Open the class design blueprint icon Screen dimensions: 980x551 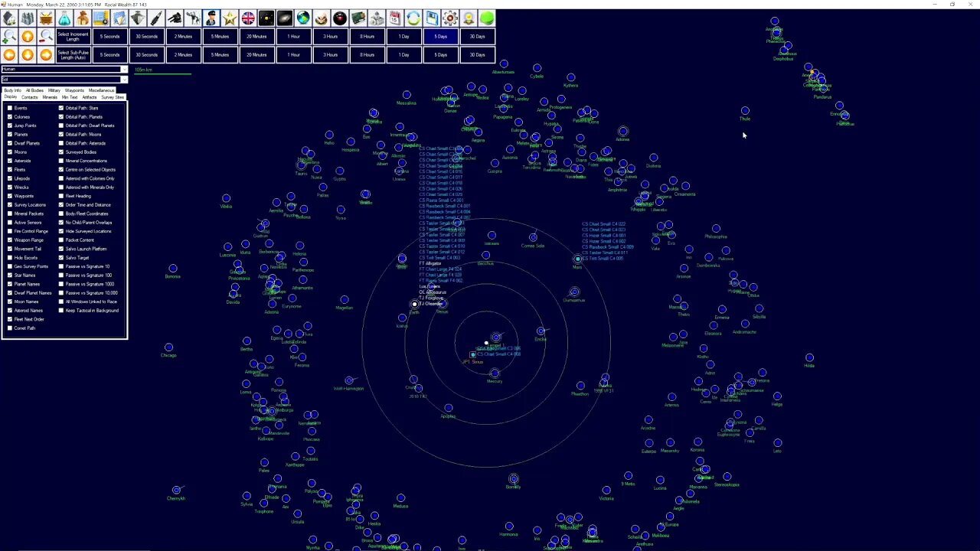pyautogui.click(x=101, y=18)
